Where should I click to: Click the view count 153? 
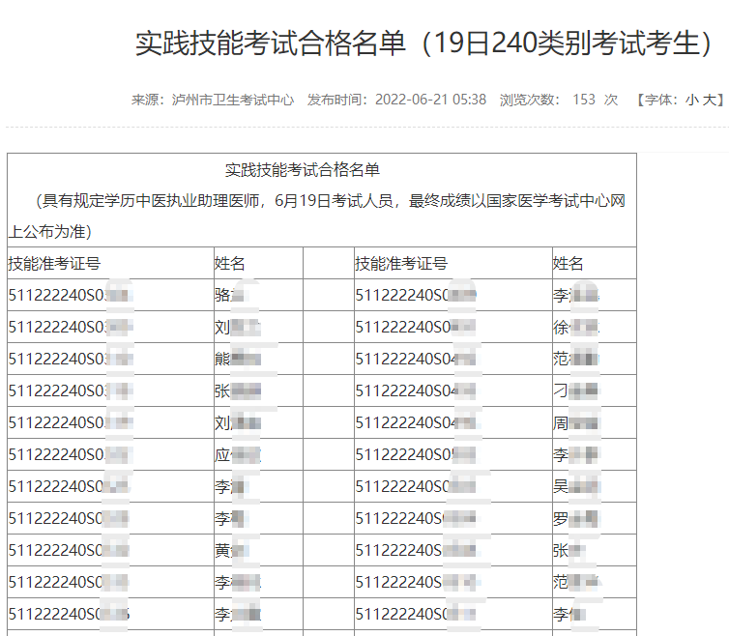coord(583,100)
